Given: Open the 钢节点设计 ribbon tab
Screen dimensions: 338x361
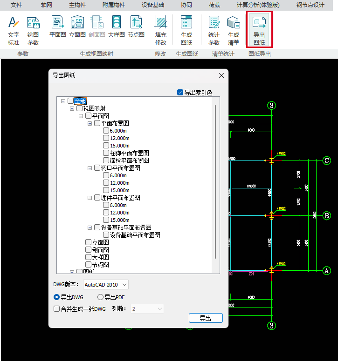Looking at the screenshot, I should [x=310, y=5].
